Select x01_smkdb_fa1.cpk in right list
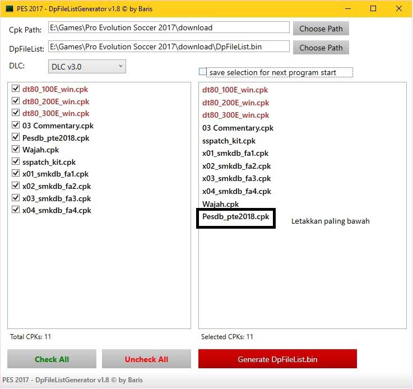Image resolution: width=413 pixels, height=389 pixels. [x=235, y=153]
